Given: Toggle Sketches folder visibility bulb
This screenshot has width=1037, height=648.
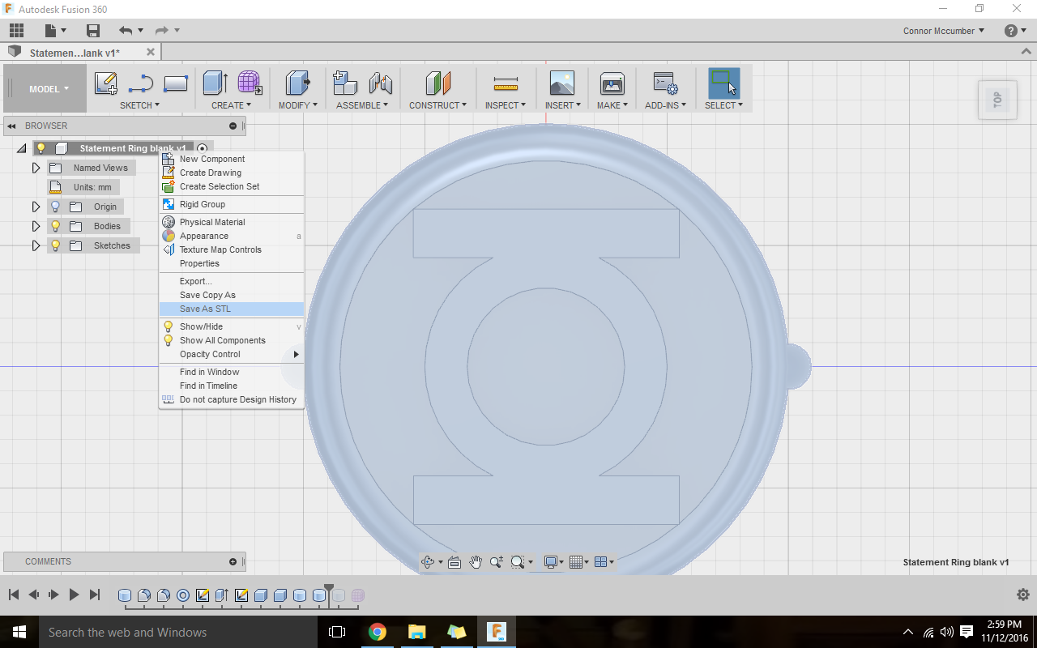Looking at the screenshot, I should tap(56, 245).
